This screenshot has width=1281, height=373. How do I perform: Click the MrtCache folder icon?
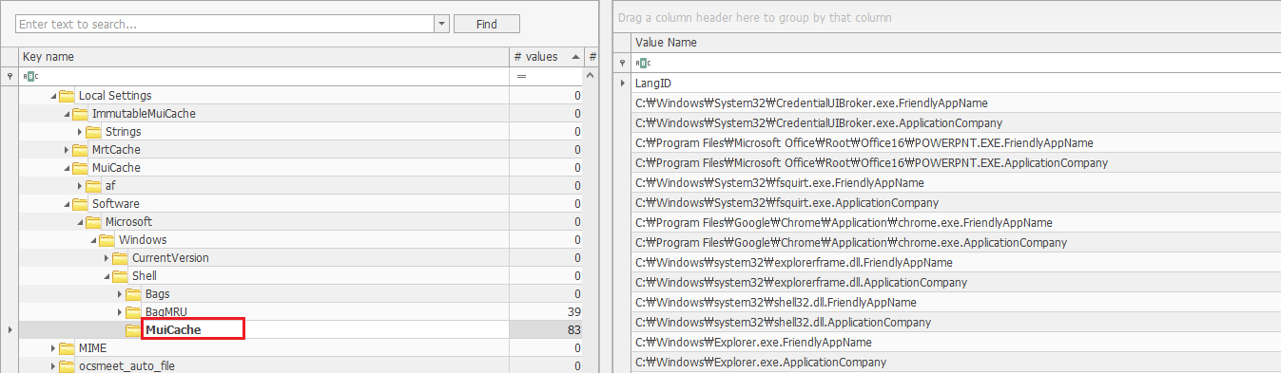[x=80, y=150]
